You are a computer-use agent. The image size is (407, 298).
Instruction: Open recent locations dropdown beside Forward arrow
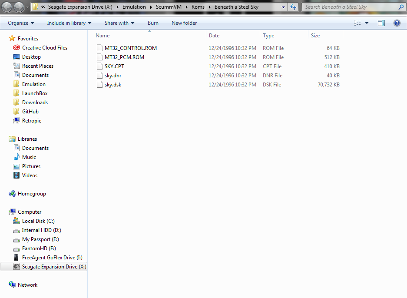(x=27, y=7)
